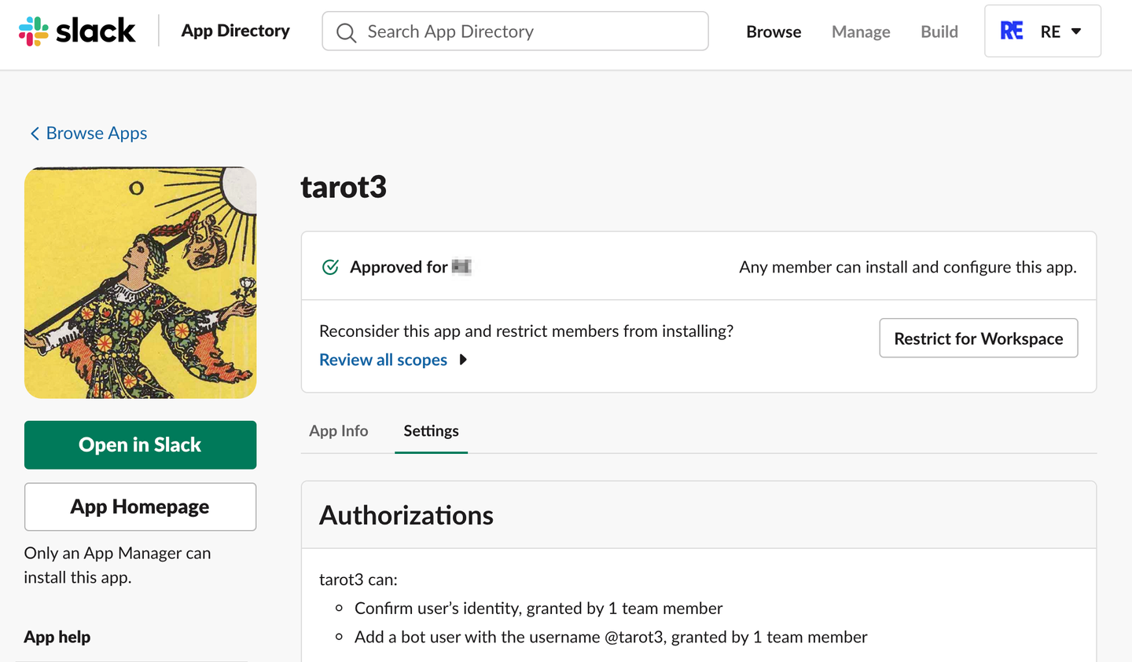Focus the Search App Directory field

click(x=527, y=31)
